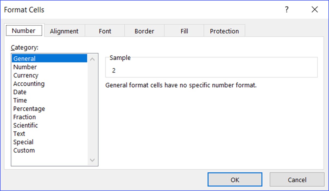Select the Percentage category
329x191 pixels.
click(x=29, y=109)
